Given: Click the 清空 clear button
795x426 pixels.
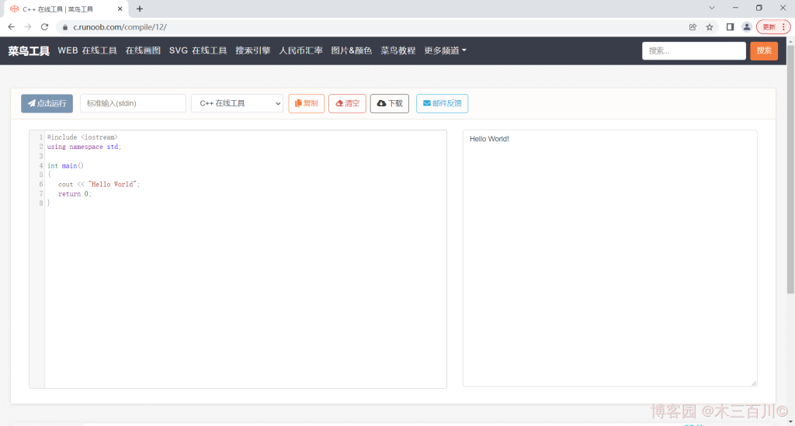Looking at the screenshot, I should [347, 103].
